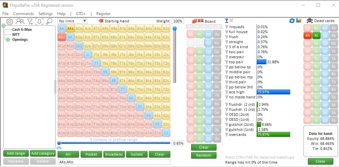Screen dimensions: 339x167
Task: Click the red X clear filters icon
Action: coord(231,20)
